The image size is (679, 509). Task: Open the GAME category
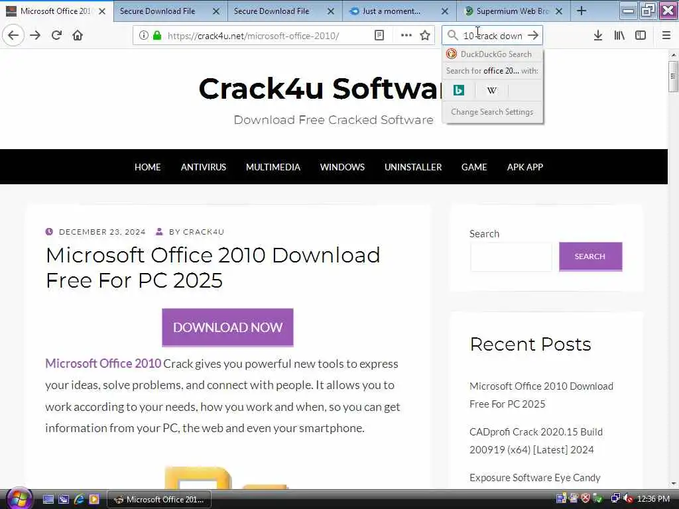pyautogui.click(x=474, y=167)
